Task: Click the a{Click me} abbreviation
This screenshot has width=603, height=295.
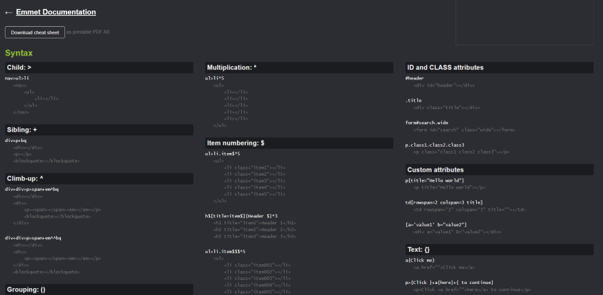Action: pyautogui.click(x=420, y=261)
